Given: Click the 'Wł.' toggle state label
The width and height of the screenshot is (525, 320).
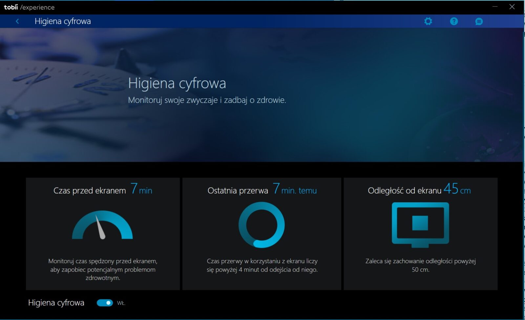Looking at the screenshot, I should click(121, 303).
